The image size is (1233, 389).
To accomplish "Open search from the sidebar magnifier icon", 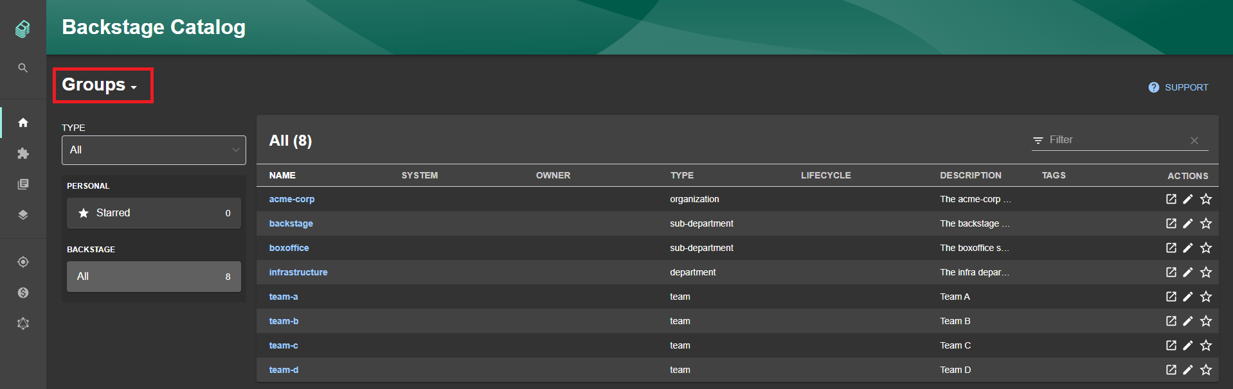I will 22,67.
